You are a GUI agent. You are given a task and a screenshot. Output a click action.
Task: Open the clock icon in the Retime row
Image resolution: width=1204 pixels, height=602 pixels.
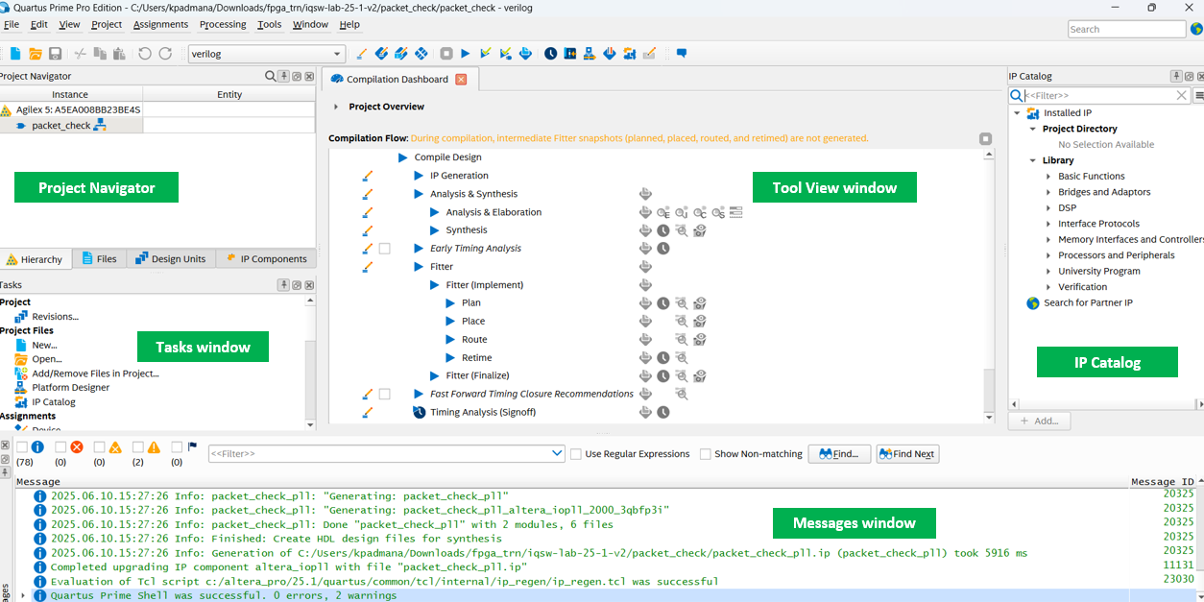[662, 358]
